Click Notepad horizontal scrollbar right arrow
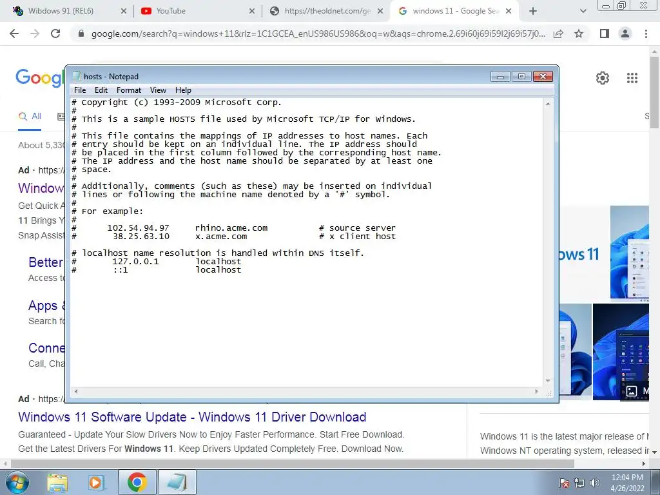Screen dimensions: 660x495 click(536, 391)
